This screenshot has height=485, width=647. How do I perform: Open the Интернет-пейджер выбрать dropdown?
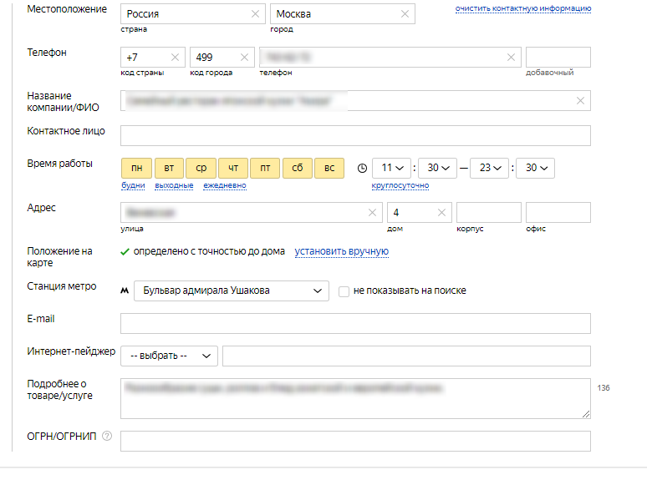169,356
